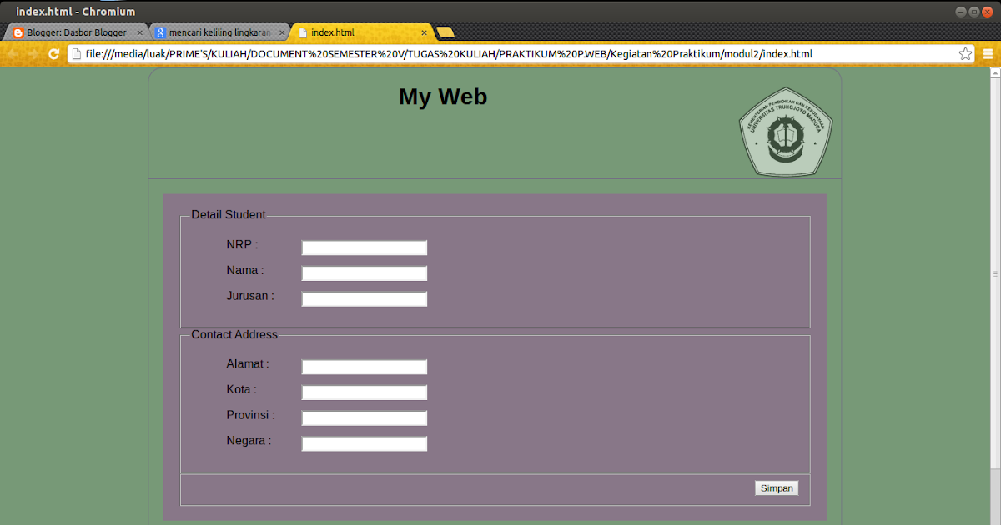
Task: Focus the Provinsi input field
Action: 365,418
